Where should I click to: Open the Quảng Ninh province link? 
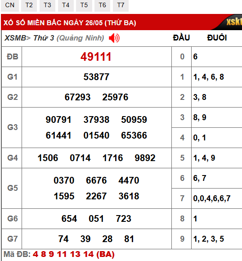pos(81,38)
